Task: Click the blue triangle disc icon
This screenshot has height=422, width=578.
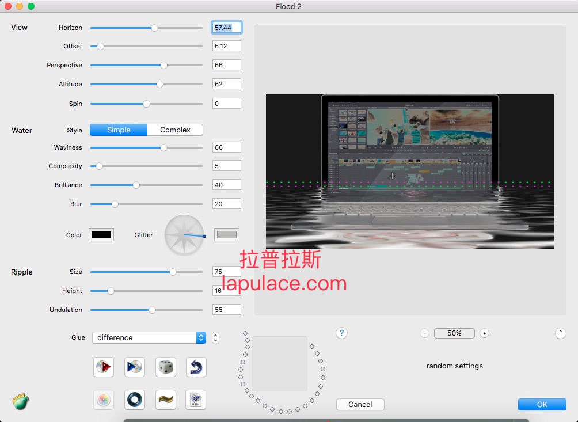Action: 134,367
